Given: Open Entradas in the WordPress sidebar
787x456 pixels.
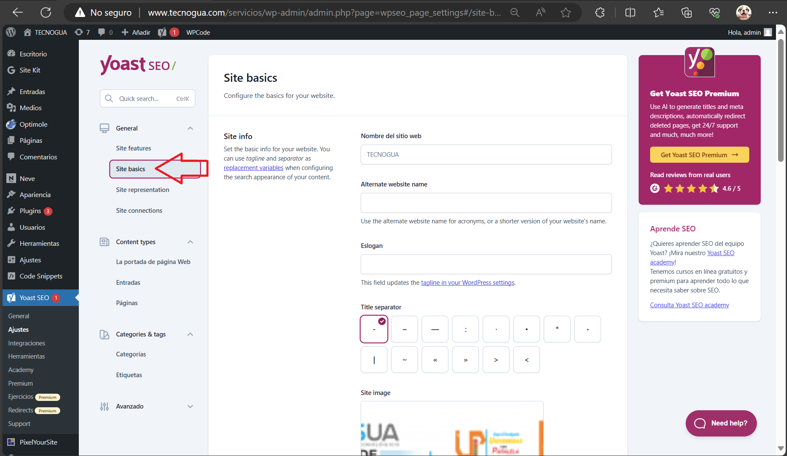Looking at the screenshot, I should pyautogui.click(x=32, y=92).
